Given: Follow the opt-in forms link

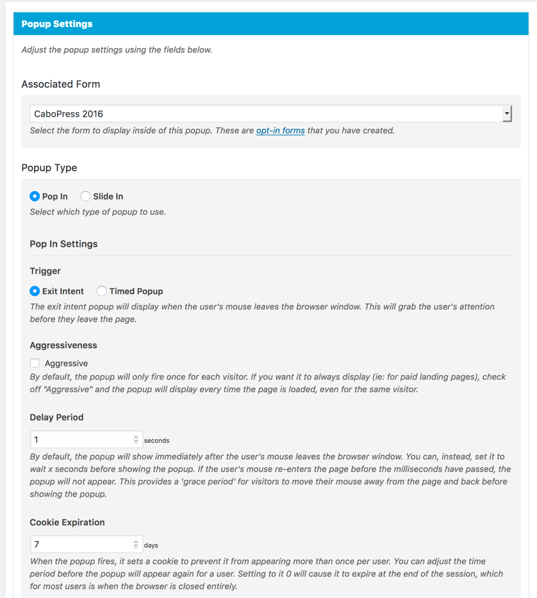Looking at the screenshot, I should pyautogui.click(x=280, y=131).
